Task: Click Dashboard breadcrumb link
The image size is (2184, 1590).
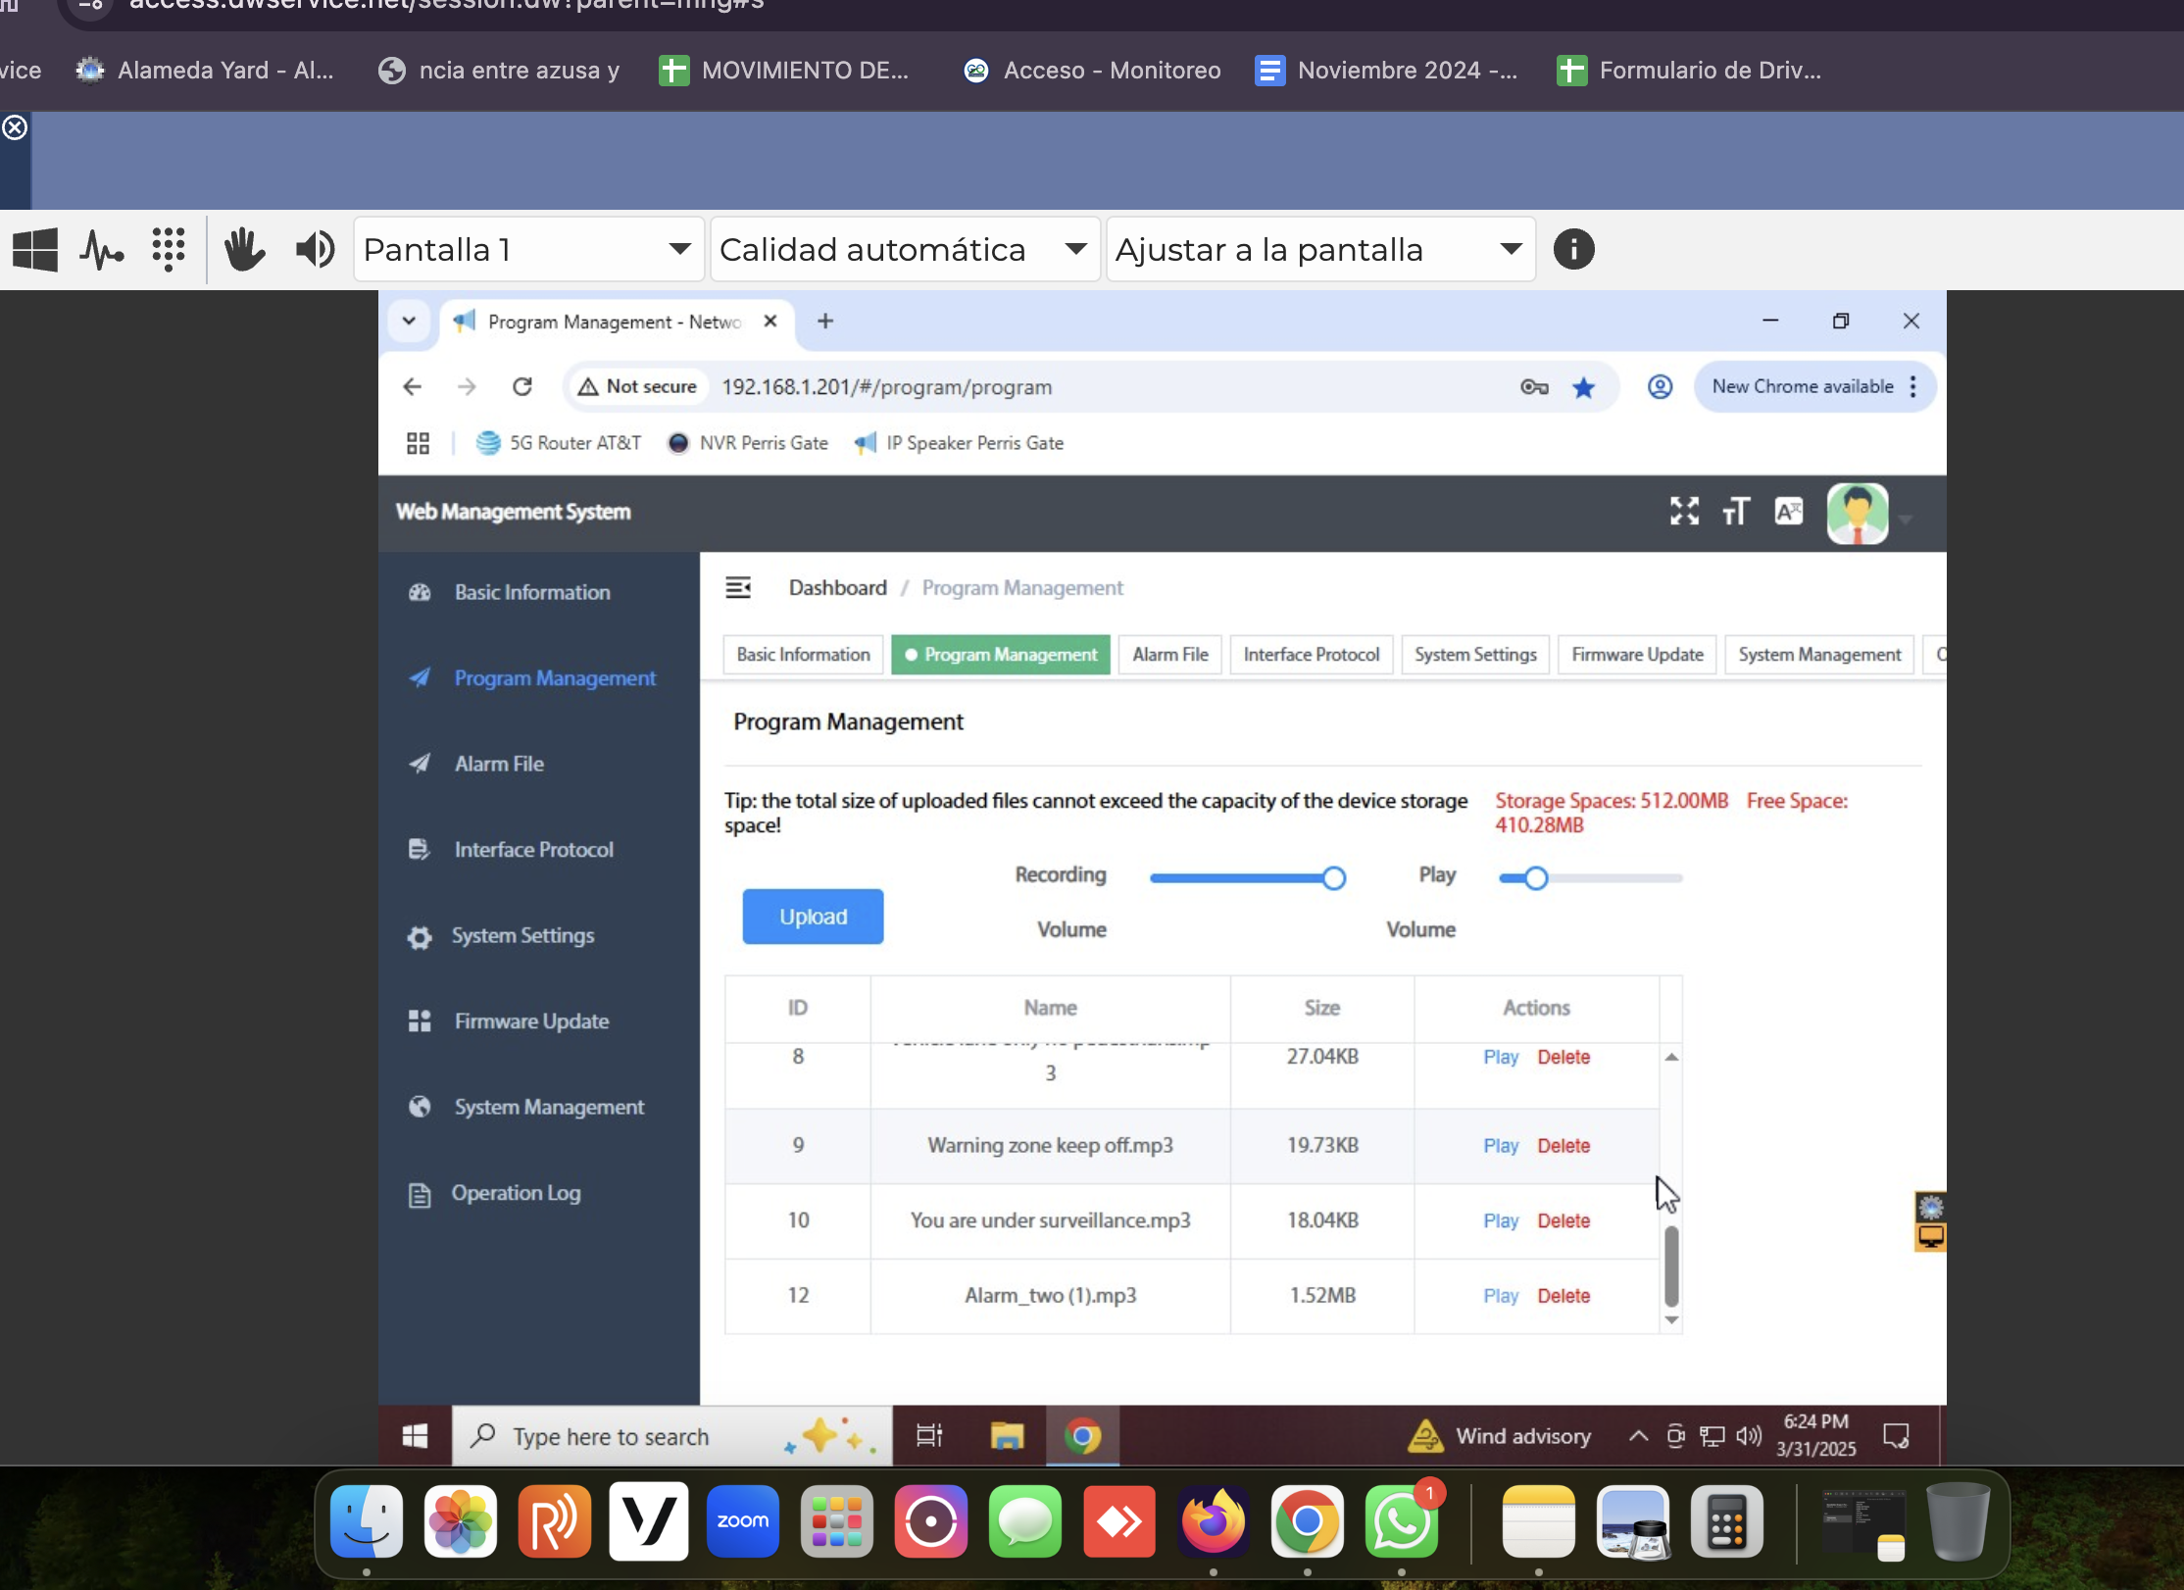Action: pos(837,588)
